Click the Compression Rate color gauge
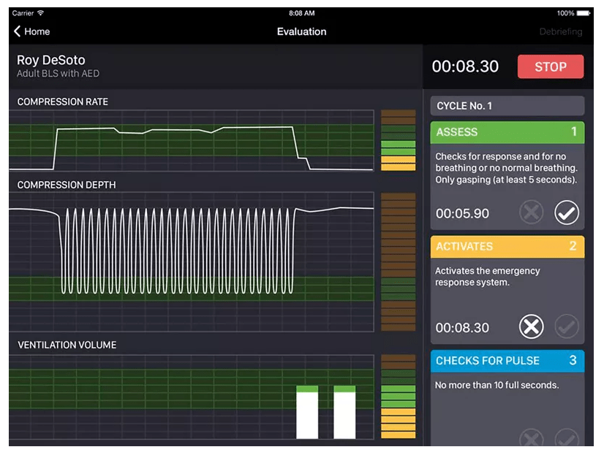Screen dimensions: 604x455 (398, 141)
